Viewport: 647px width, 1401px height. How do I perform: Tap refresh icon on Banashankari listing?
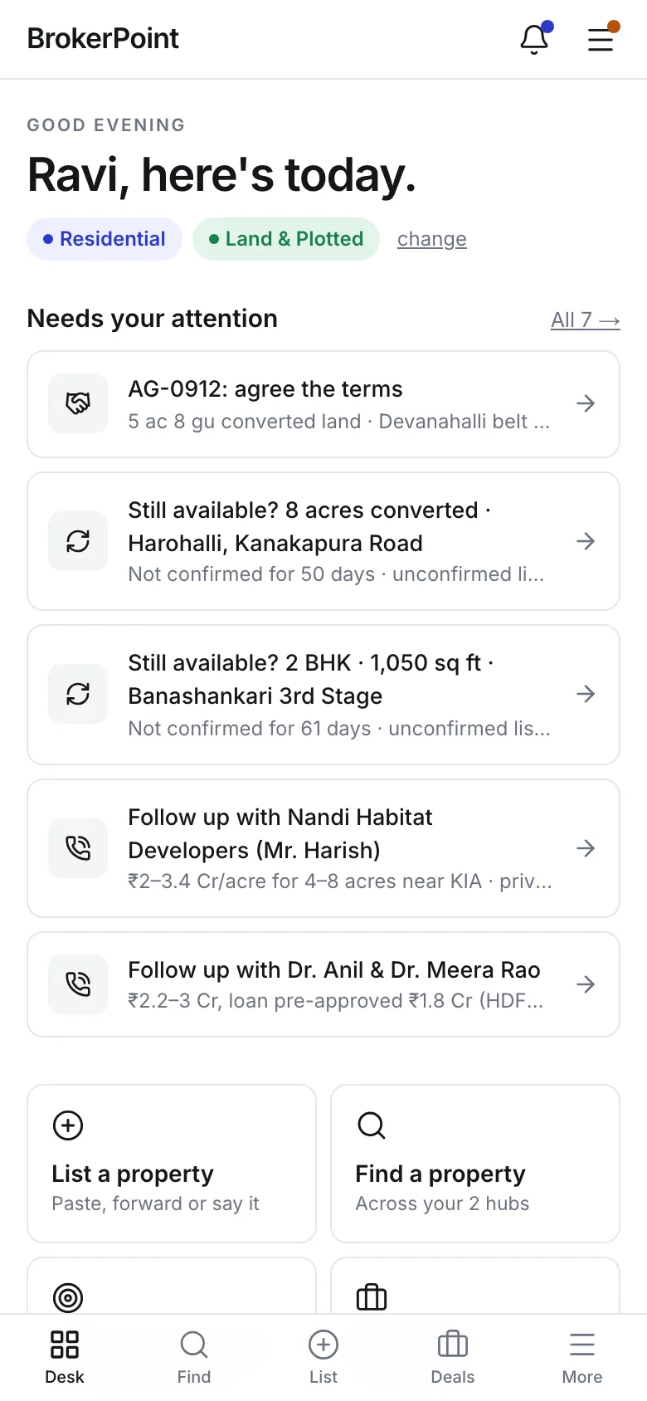pyautogui.click(x=78, y=694)
